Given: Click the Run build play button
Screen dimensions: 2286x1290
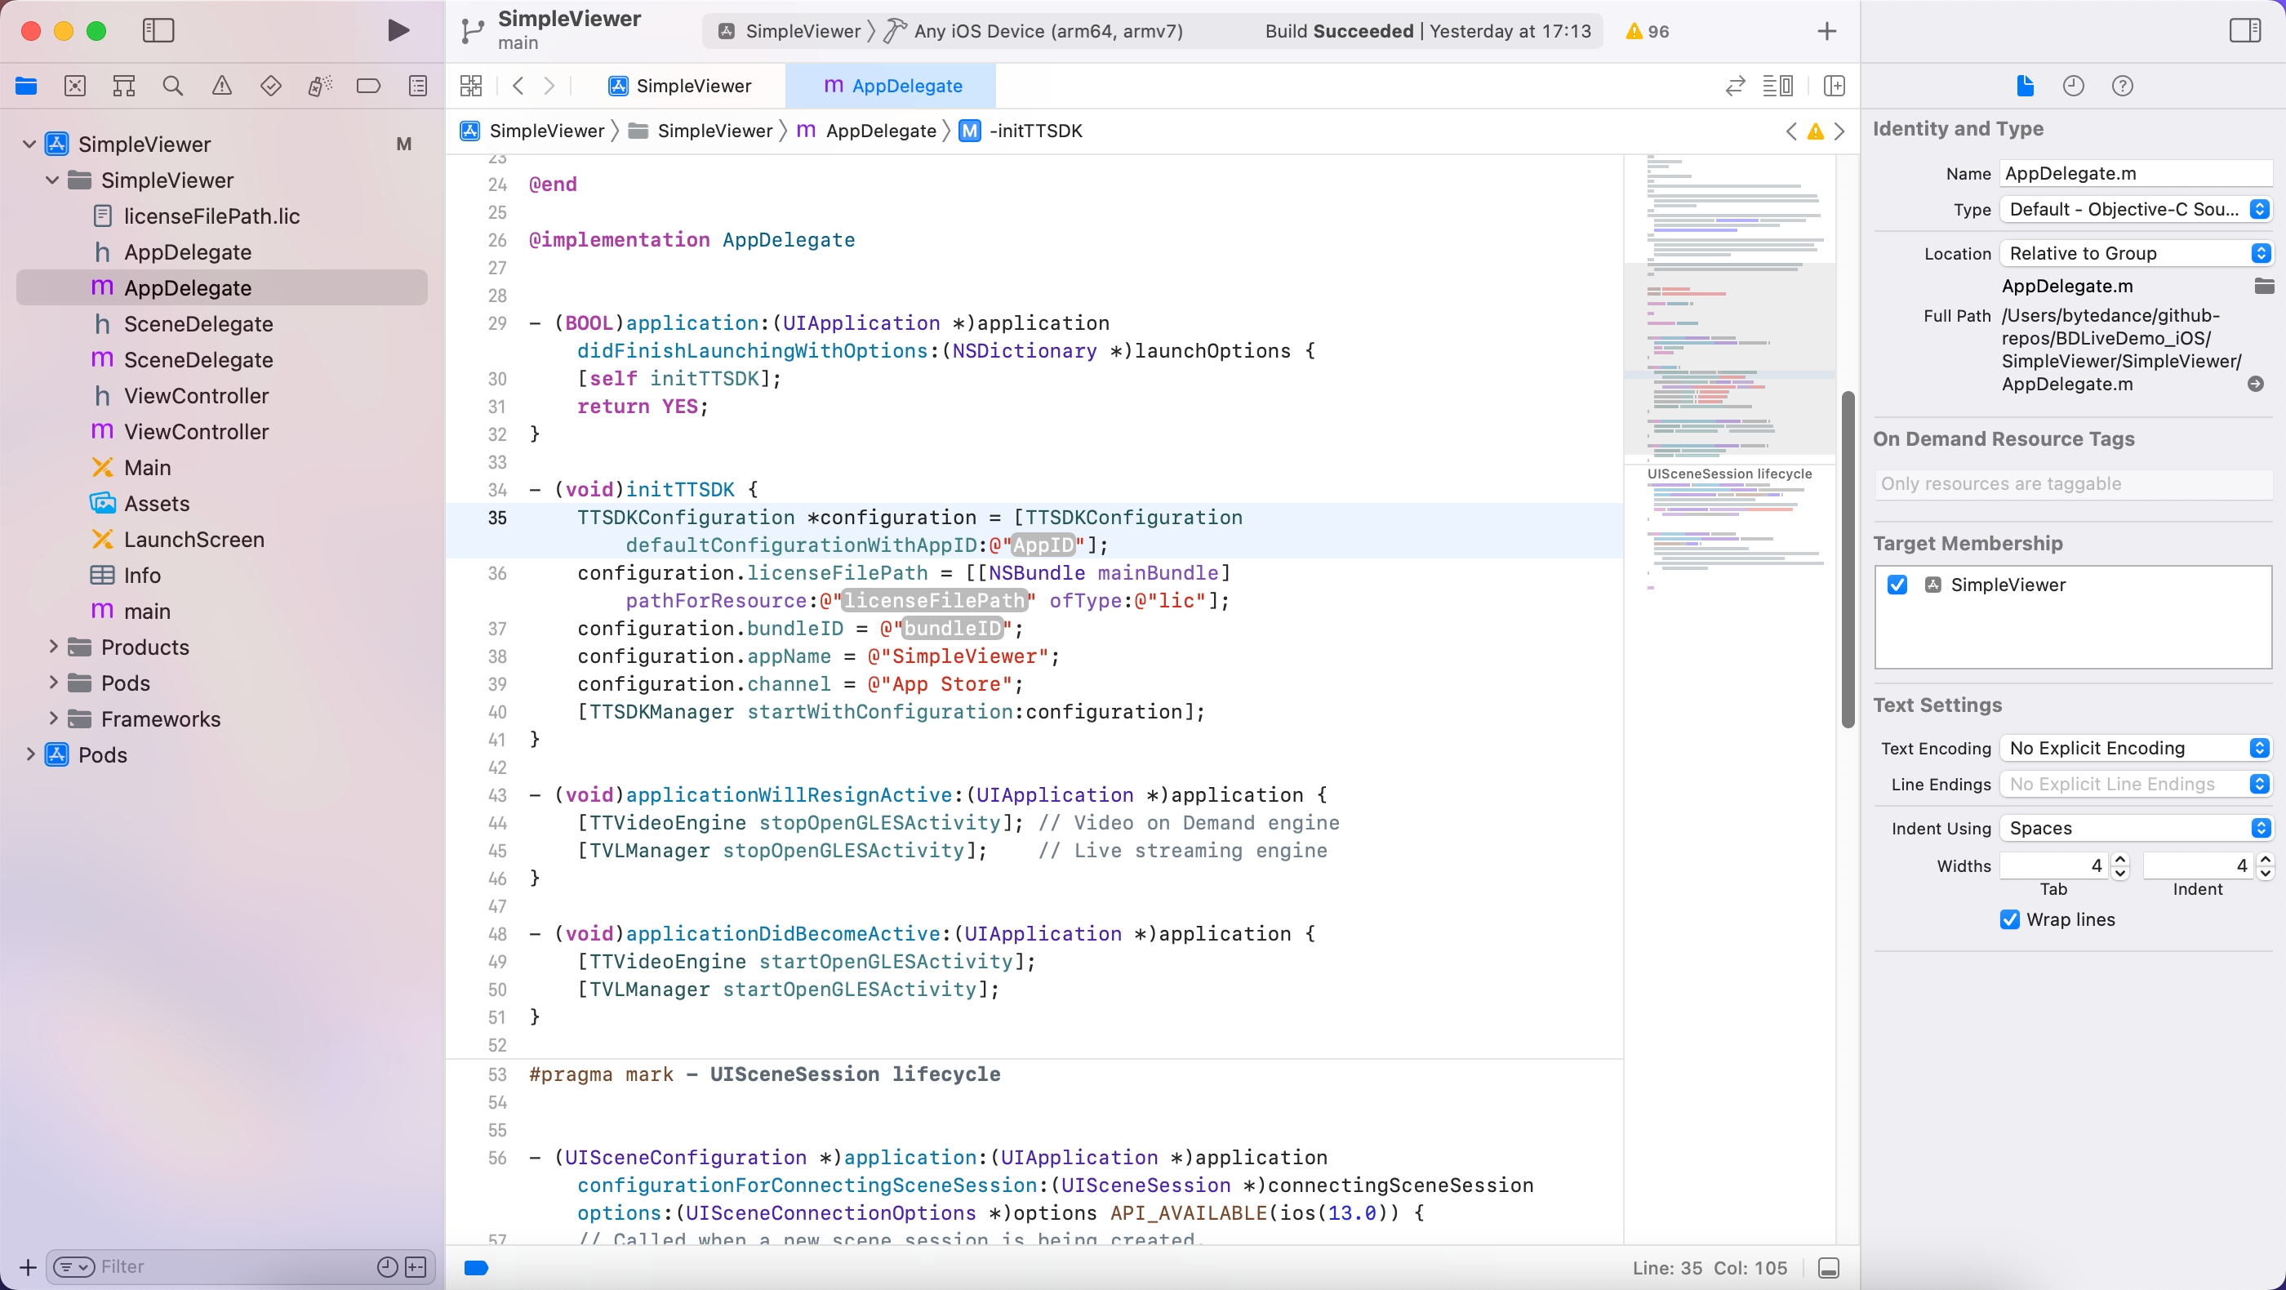Looking at the screenshot, I should point(398,31).
